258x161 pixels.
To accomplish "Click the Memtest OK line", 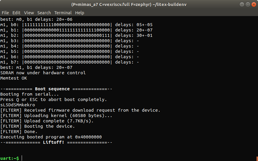I will tap(13, 78).
